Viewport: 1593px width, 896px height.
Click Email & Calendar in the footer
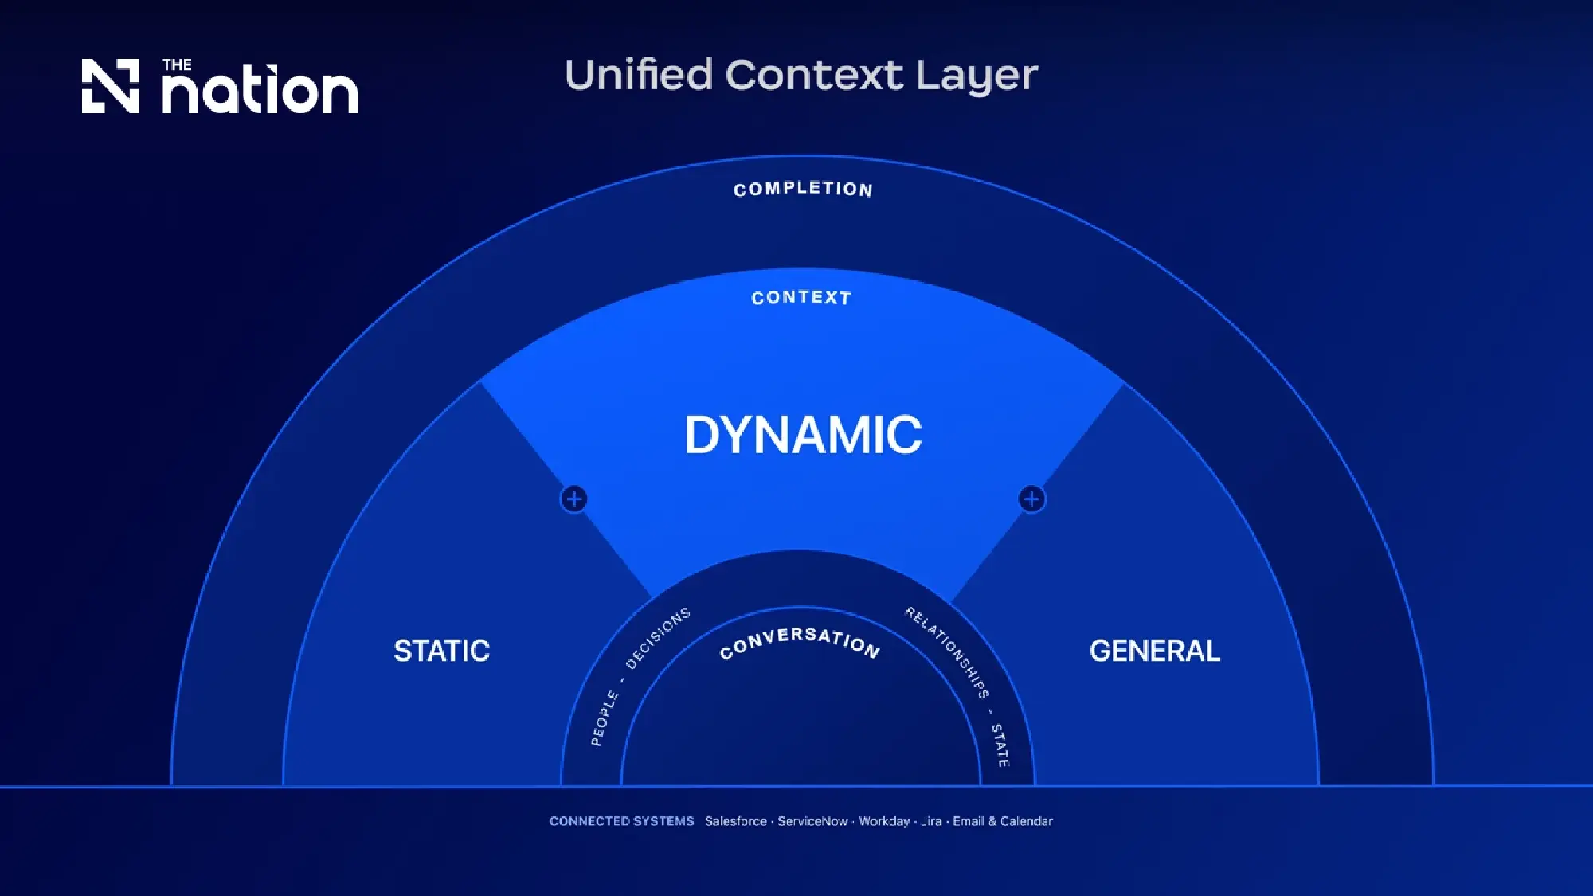pos(1003,821)
